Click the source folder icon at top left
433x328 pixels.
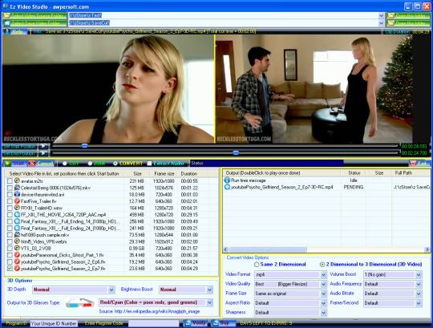tap(6, 16)
